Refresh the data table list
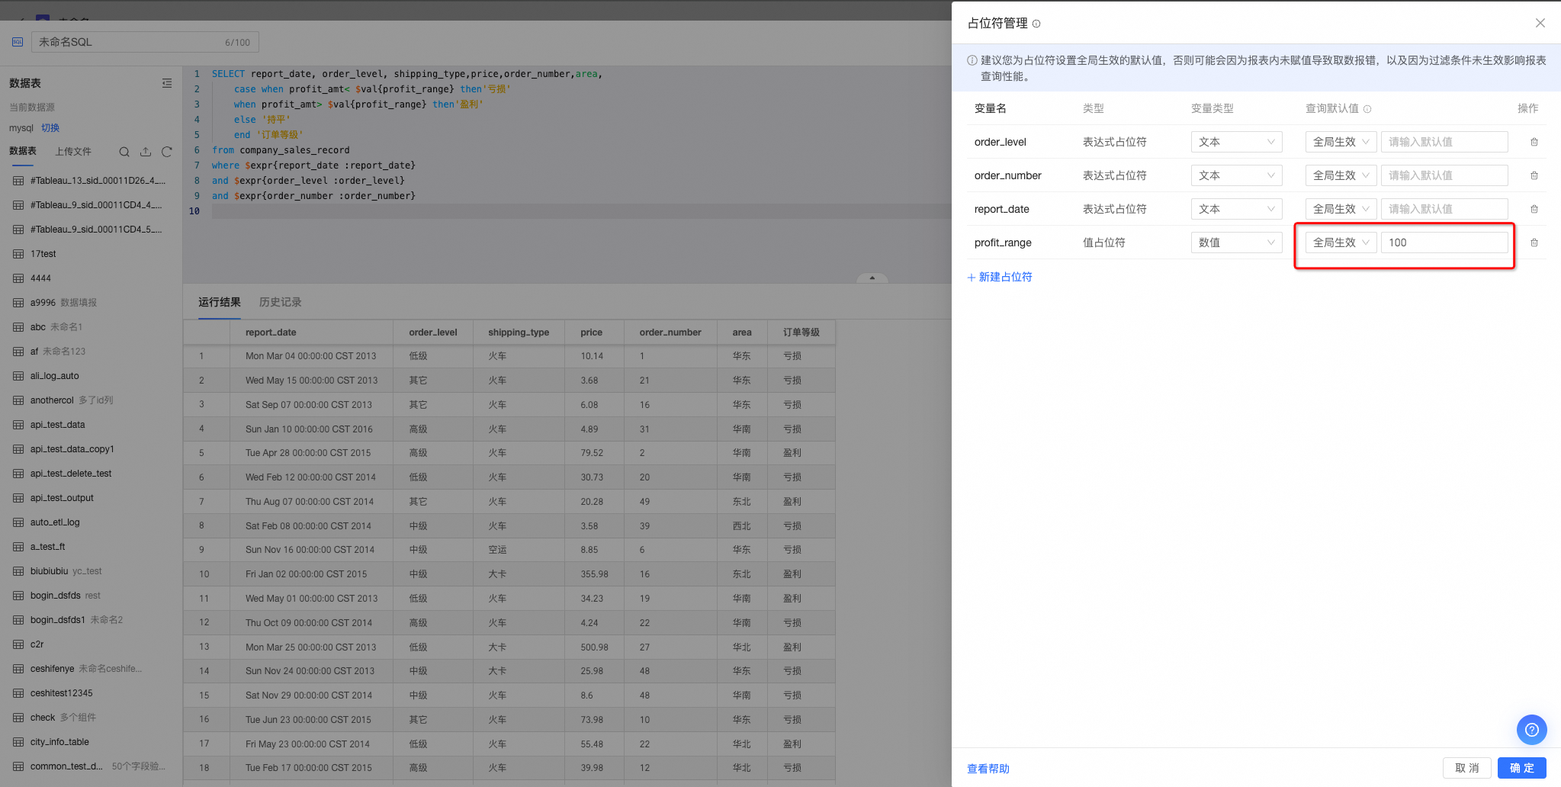Image resolution: width=1561 pixels, height=787 pixels. click(x=167, y=152)
